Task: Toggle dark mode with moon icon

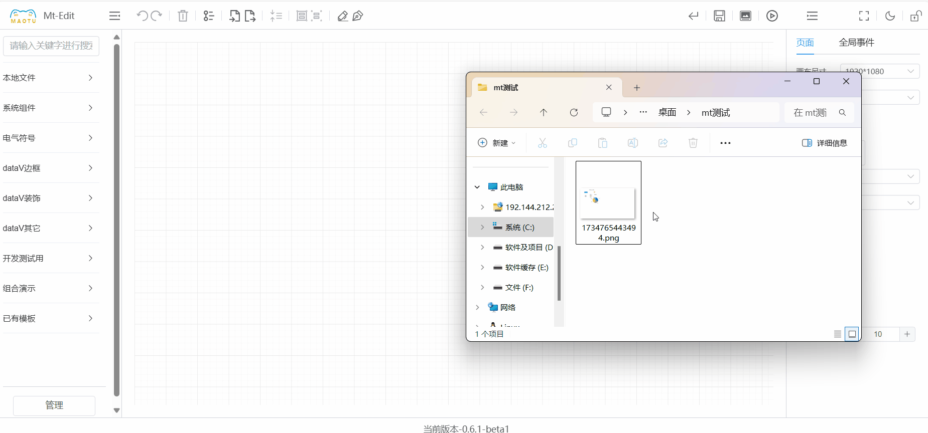Action: (890, 16)
